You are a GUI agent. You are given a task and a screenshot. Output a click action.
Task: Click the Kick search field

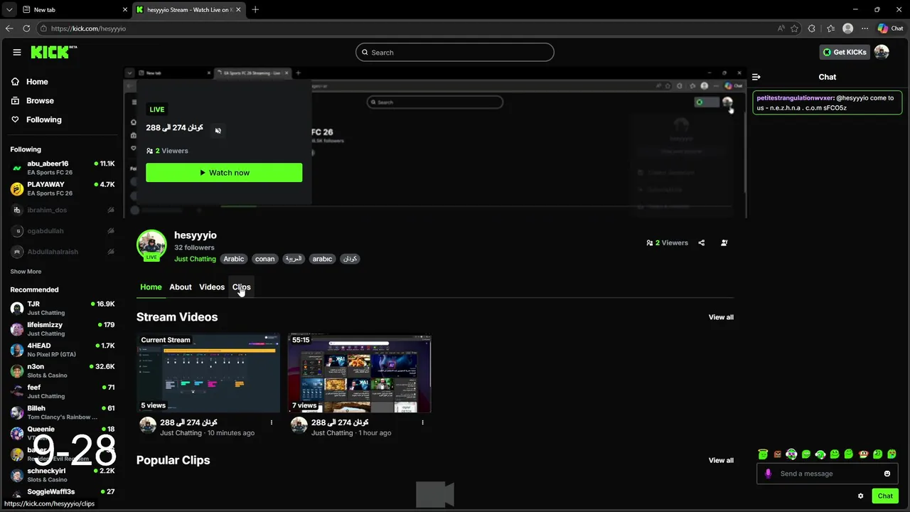tap(454, 52)
